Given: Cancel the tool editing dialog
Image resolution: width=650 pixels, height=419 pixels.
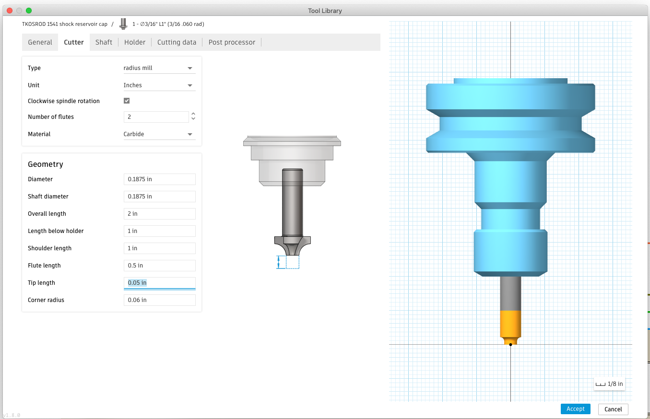Looking at the screenshot, I should 613,409.
